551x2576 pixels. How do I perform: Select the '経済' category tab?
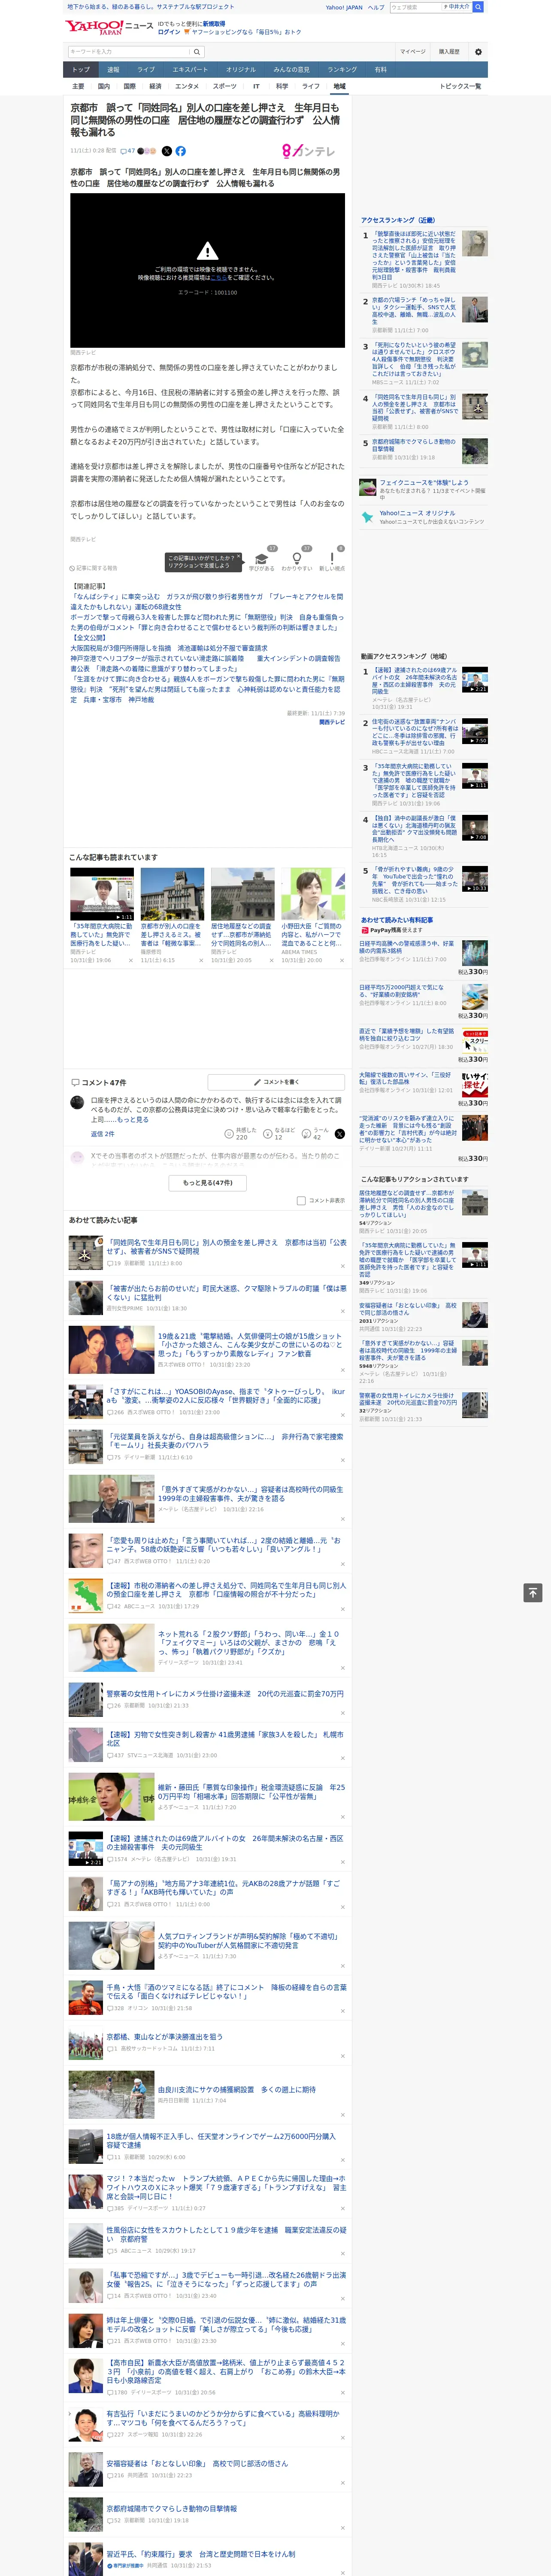coord(155,86)
